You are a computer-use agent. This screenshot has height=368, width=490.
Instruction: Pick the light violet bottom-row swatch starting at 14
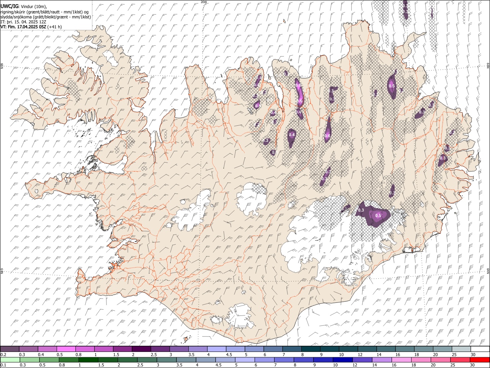[x=381, y=360]
